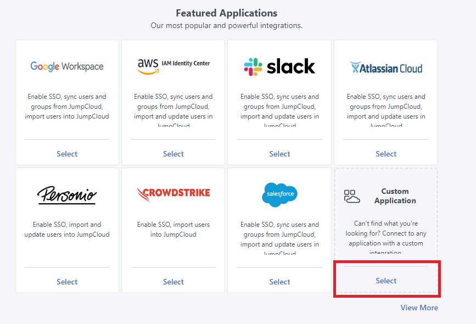
Task: Click the Custom Application cloud icon
Action: [352, 196]
